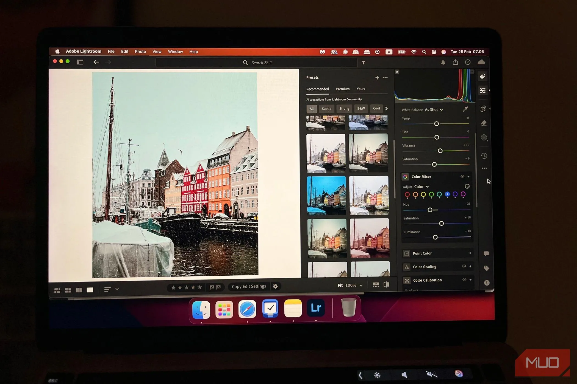The image size is (577, 384).
Task: Filter presets by Cool
Action: coord(376,108)
